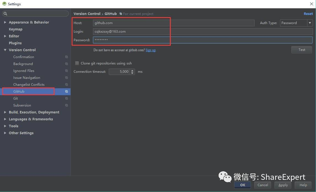316x192 pixels.
Task: Click the project-level icon beside Git row
Action: coord(66,98)
